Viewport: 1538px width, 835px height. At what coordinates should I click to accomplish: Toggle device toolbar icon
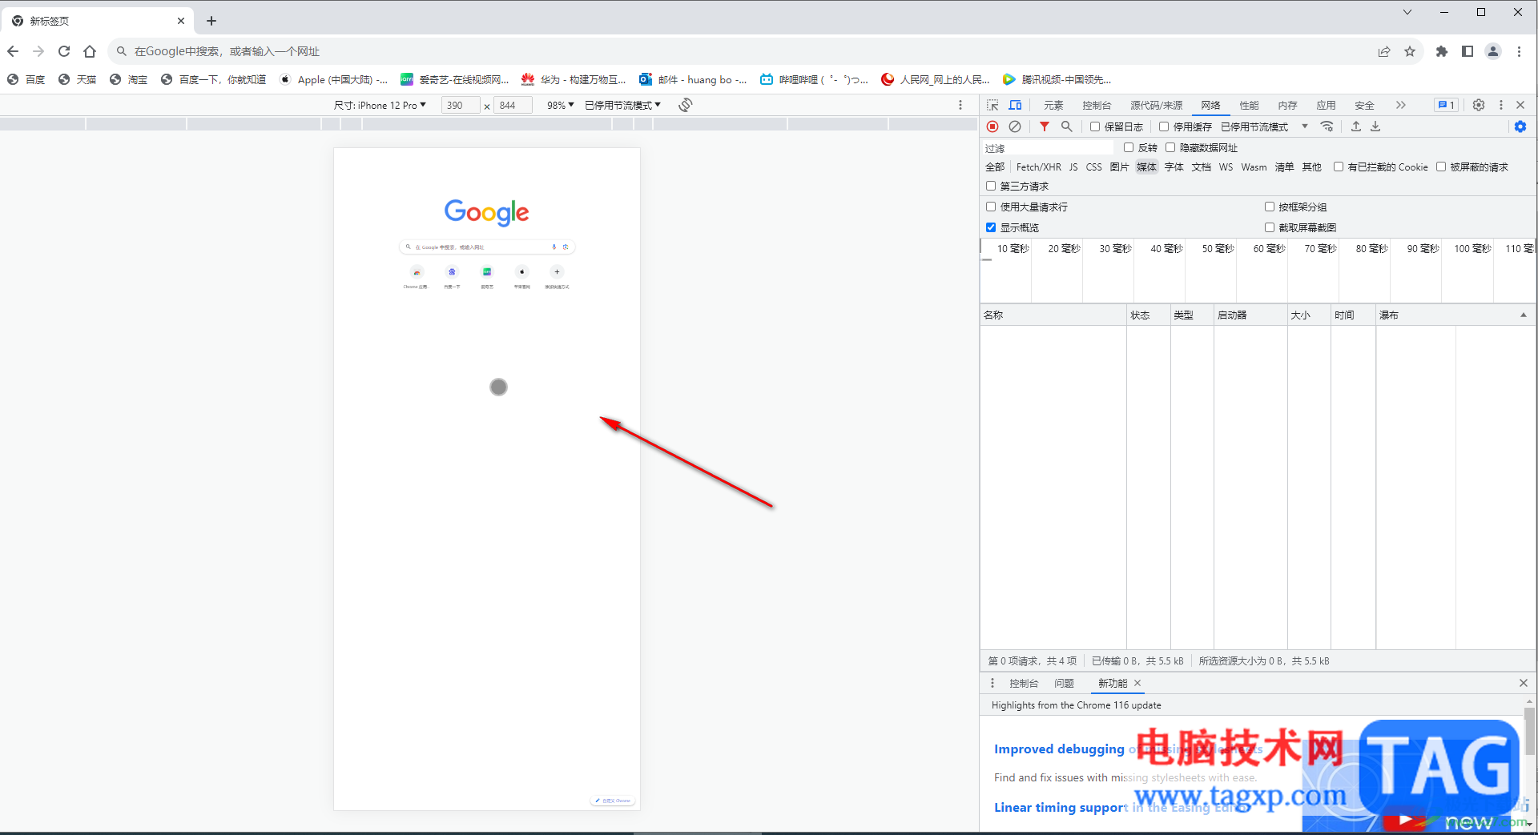click(x=1015, y=105)
